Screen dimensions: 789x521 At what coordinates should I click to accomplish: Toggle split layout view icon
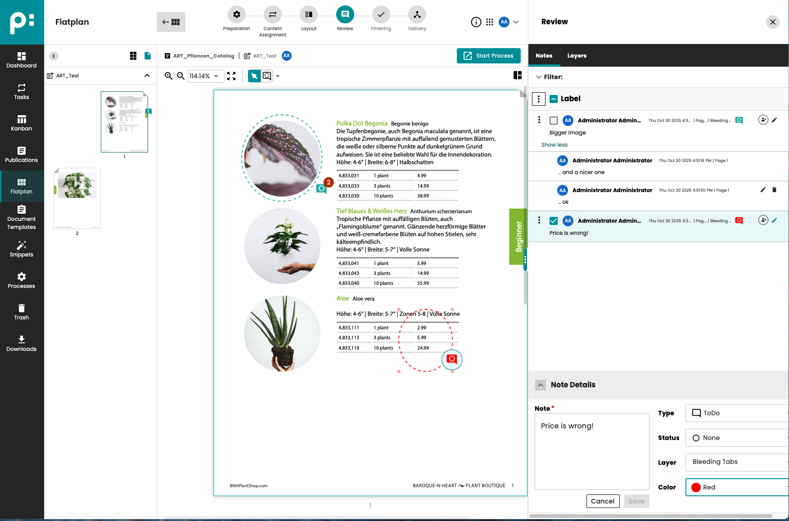[x=518, y=75]
